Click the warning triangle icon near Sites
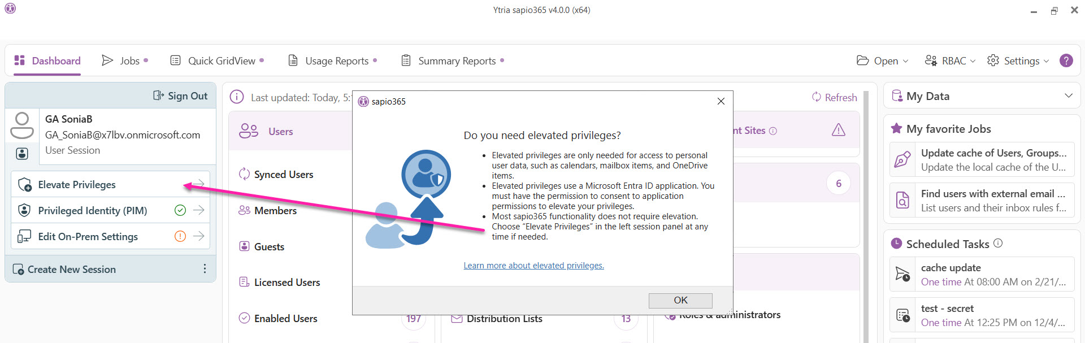This screenshot has height=343, width=1085. tap(839, 130)
